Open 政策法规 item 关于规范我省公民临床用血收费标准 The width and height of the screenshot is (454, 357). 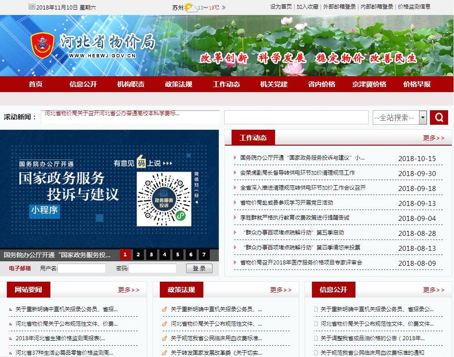coord(216,338)
